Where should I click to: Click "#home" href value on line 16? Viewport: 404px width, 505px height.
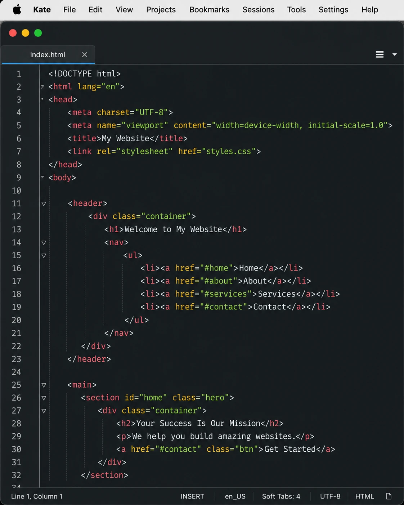click(219, 268)
